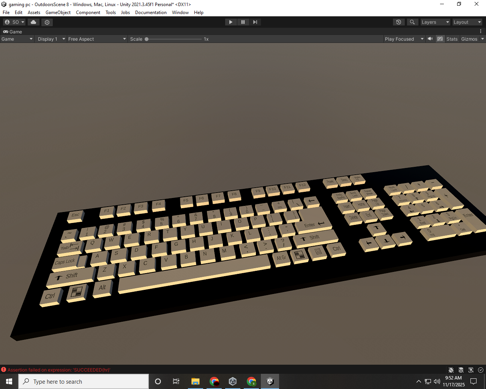Expand the Layers dropdown
486x389 pixels.
coord(435,22)
